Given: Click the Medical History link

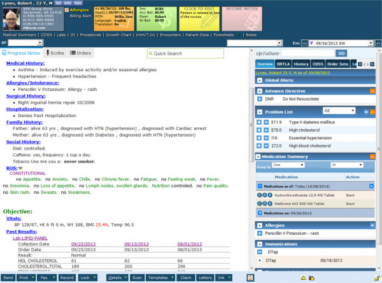Looking at the screenshot, I should tap(25, 63).
